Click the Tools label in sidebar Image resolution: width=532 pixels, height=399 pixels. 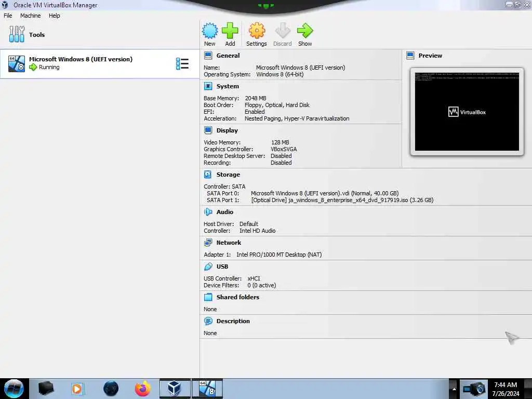pos(37,35)
